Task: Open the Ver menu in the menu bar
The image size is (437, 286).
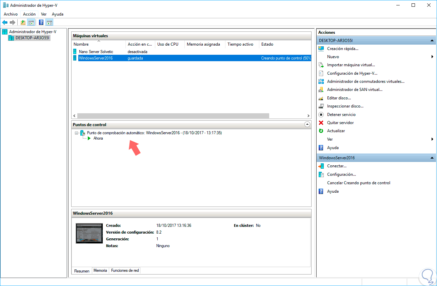Action: pos(44,14)
